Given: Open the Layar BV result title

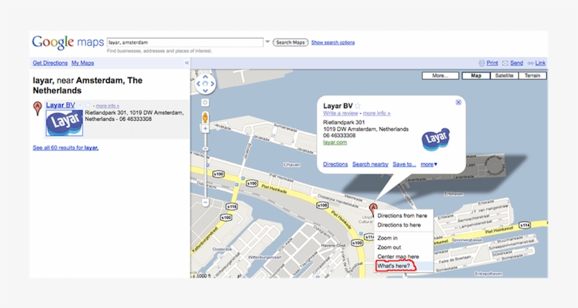Looking at the screenshot, I should point(61,105).
